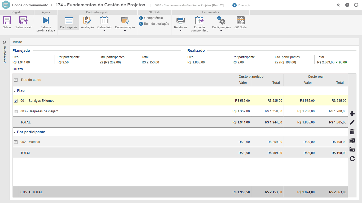The width and height of the screenshot is (362, 203).
Task: Click the copy documents icon
Action: coord(352,141)
